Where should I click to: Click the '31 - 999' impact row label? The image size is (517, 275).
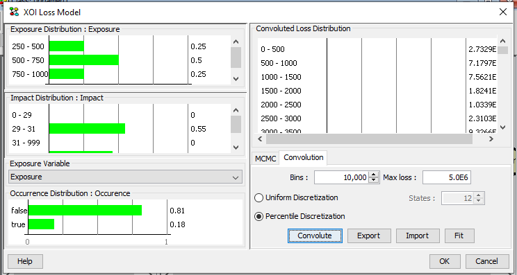click(x=26, y=143)
